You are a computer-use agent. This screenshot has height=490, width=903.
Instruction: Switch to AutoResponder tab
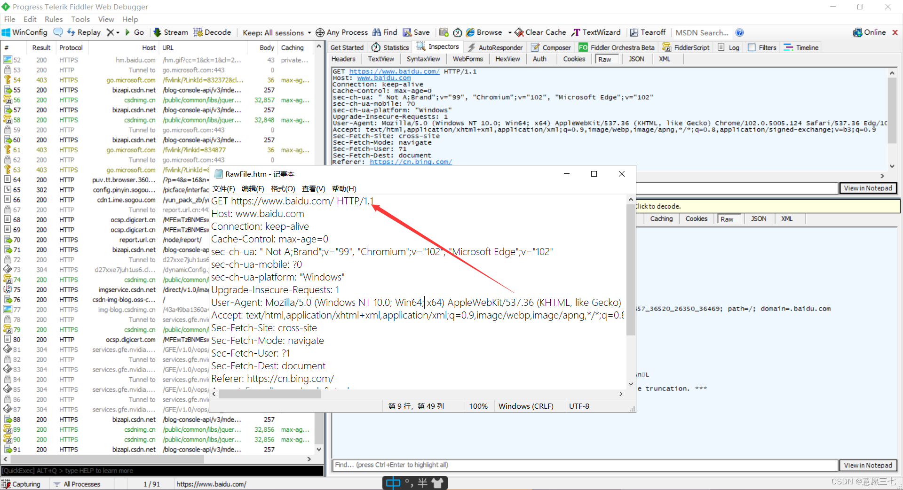coord(495,47)
